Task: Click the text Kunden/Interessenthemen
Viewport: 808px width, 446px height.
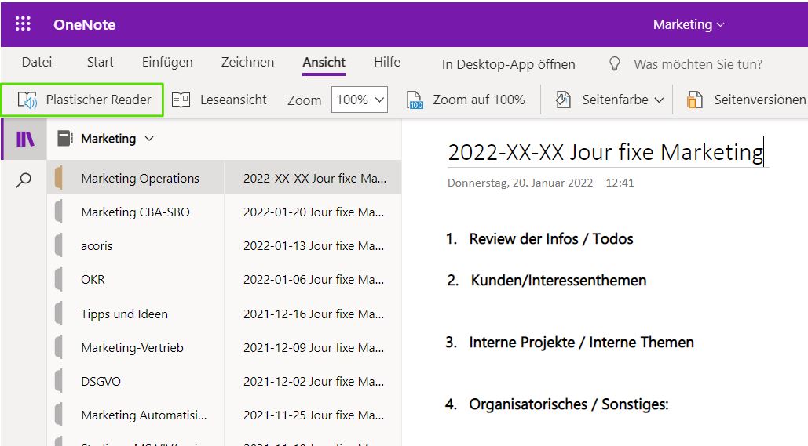Action: (558, 281)
